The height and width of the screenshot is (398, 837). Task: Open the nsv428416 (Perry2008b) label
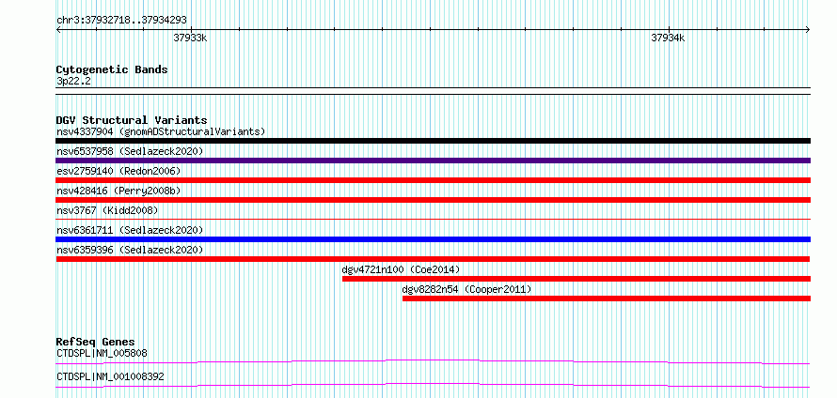pos(120,191)
